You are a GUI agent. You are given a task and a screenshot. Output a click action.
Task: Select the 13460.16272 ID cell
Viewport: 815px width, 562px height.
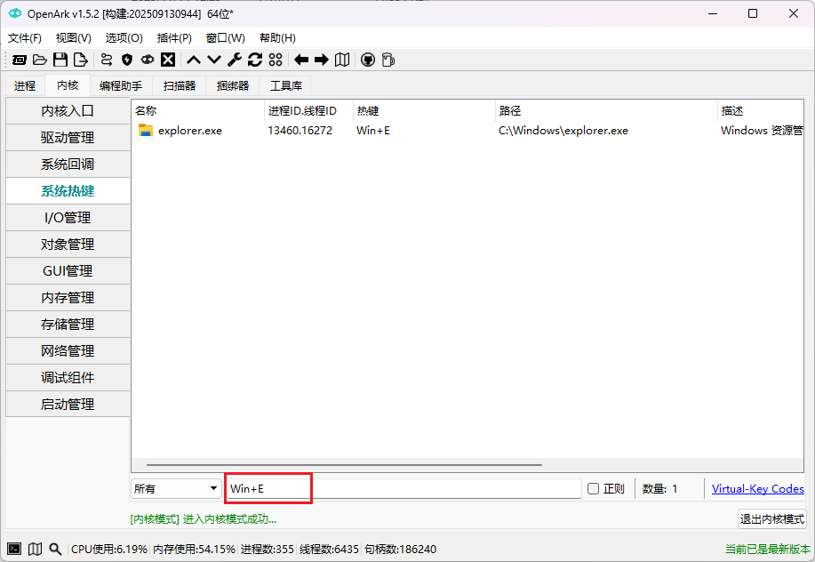pyautogui.click(x=300, y=131)
